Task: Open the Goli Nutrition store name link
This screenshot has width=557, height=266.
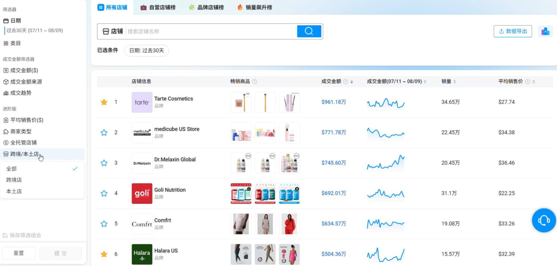Action: 170,190
